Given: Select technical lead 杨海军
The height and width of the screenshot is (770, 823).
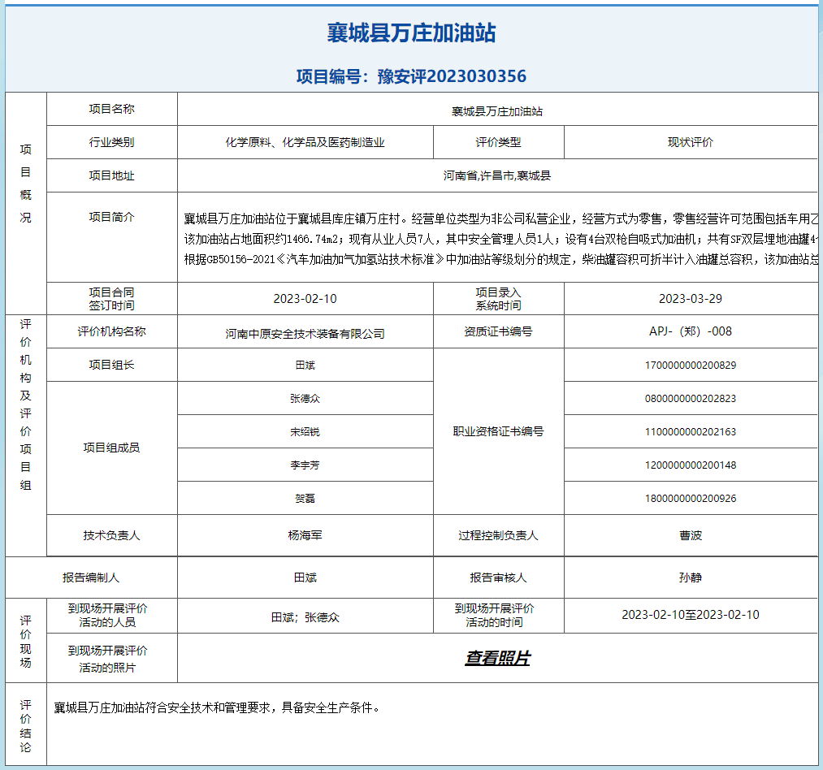Looking at the screenshot, I should [305, 535].
